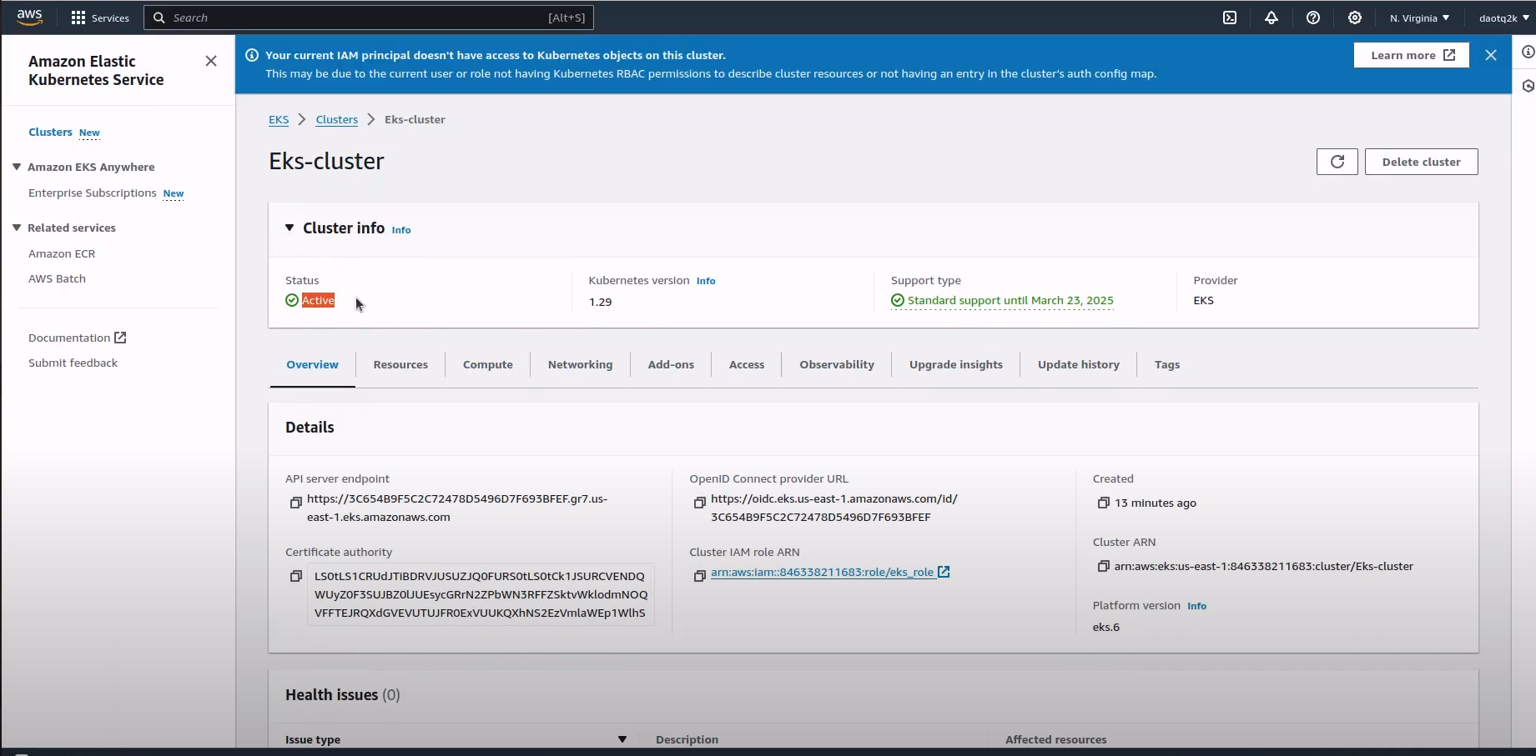The width and height of the screenshot is (1536, 756).
Task: Open Enterprise Subscriptions in the sidebar
Action: click(x=92, y=193)
